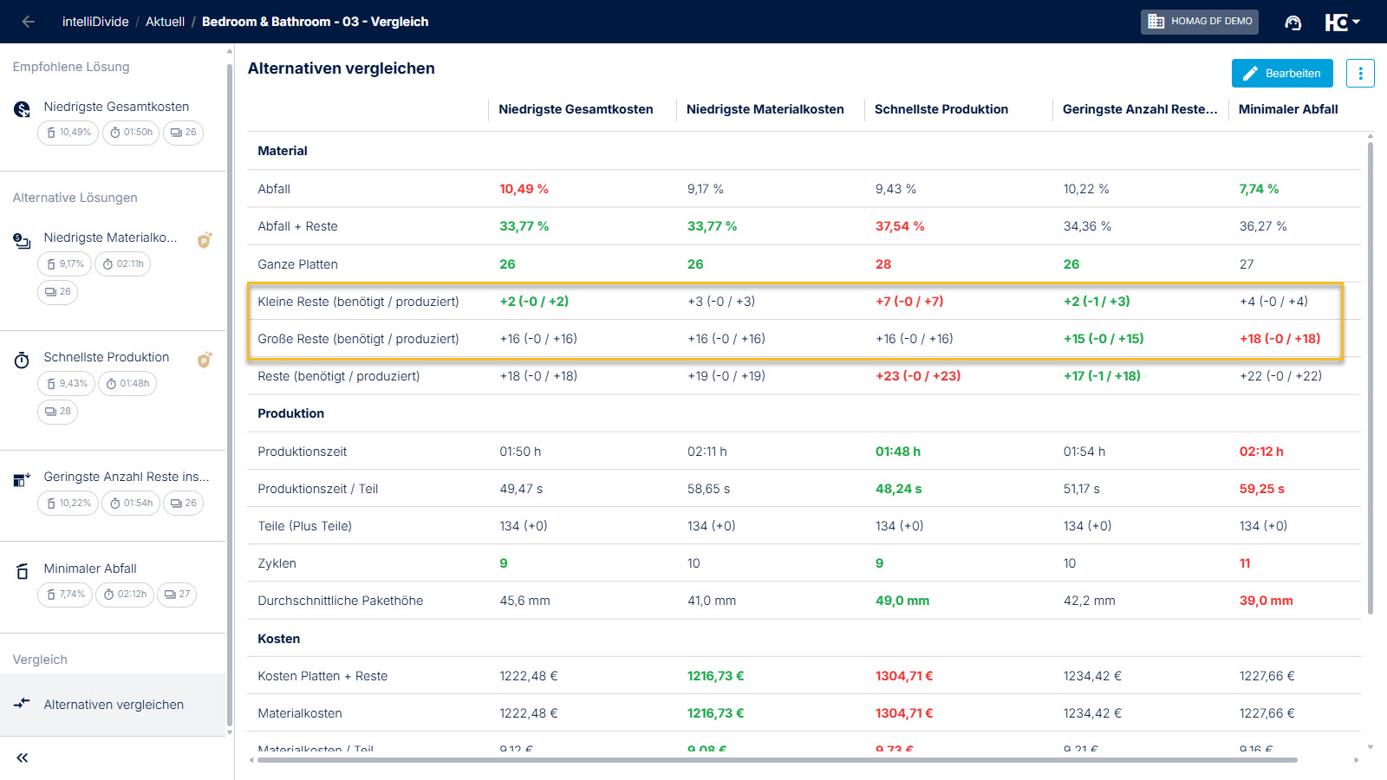The width and height of the screenshot is (1387, 780).
Task: Open HOMAG DF DEMO organization selector
Action: (x=1199, y=22)
